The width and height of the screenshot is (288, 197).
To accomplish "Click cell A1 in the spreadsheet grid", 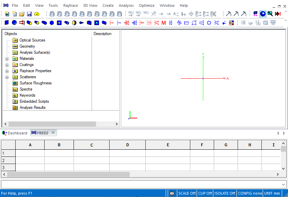I will [30, 153].
